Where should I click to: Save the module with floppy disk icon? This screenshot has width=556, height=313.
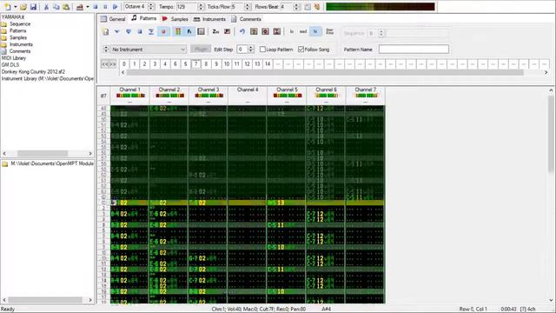point(33,7)
